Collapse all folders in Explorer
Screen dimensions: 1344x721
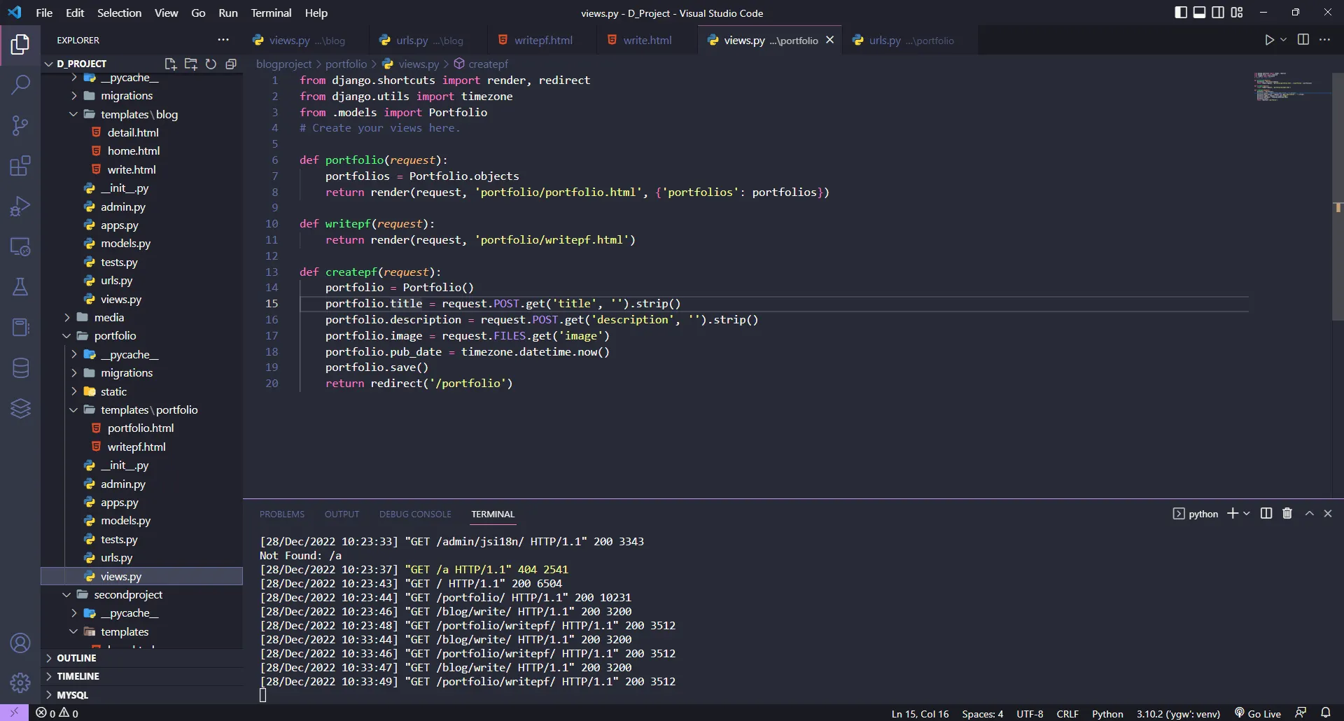[x=231, y=64]
